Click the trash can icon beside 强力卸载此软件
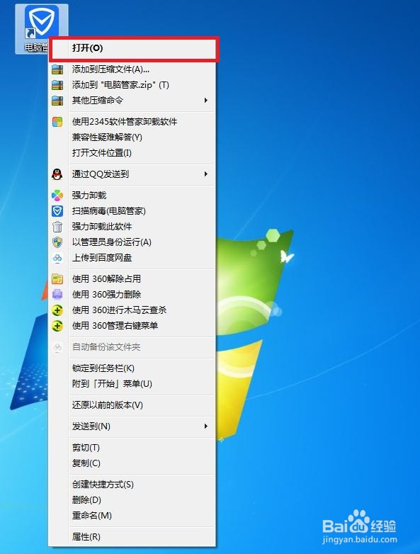 click(57, 227)
